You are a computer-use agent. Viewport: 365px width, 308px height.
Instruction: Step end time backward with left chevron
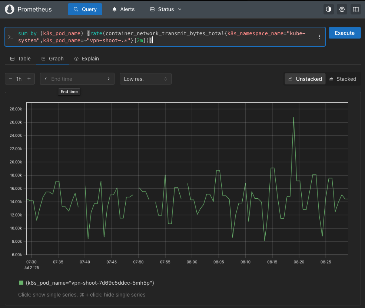(x=46, y=79)
